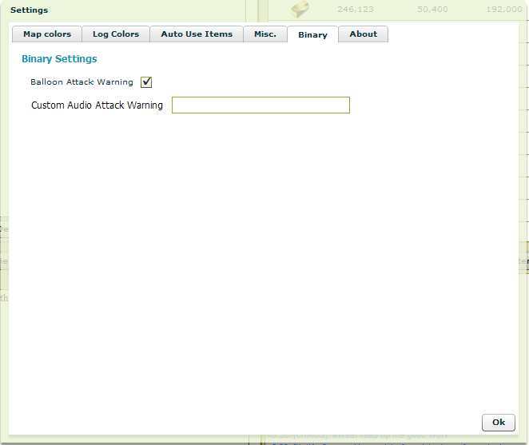Go to the Misc. tab
Viewport: 529px width, 445px height.
pos(264,34)
